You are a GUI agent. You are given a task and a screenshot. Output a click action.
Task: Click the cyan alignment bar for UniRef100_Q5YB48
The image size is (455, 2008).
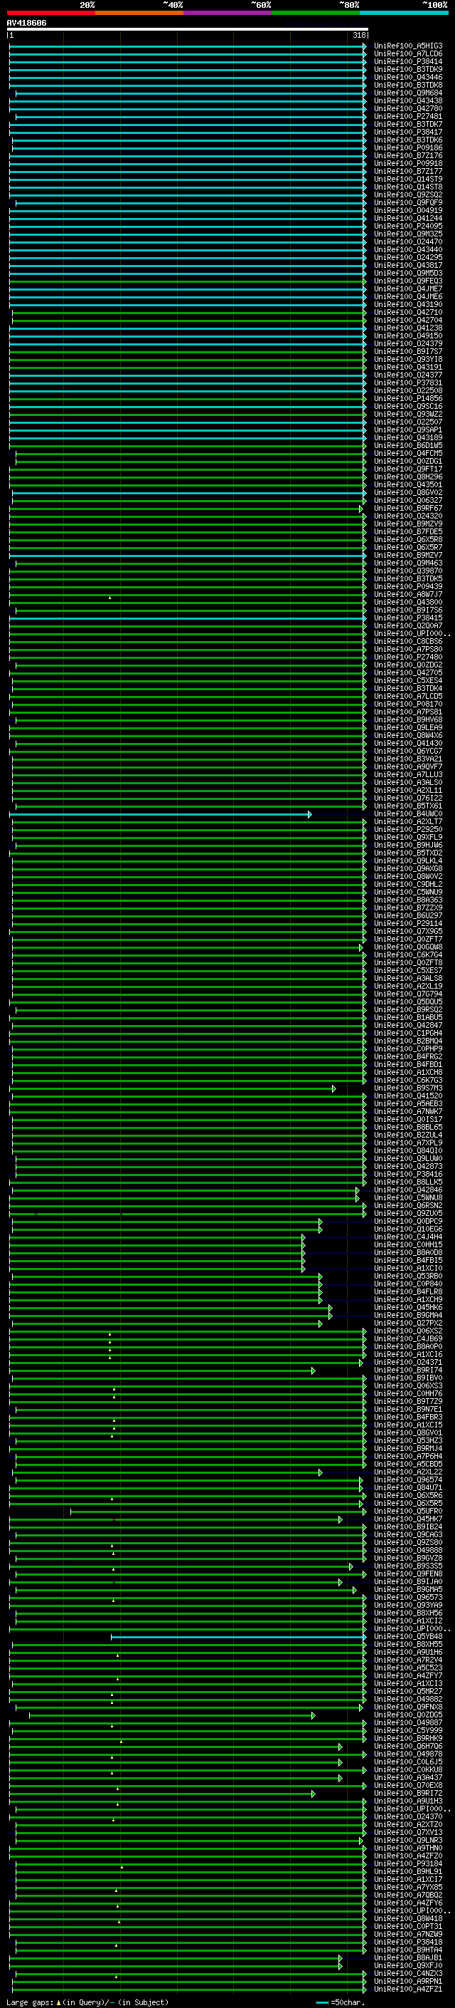click(237, 1637)
